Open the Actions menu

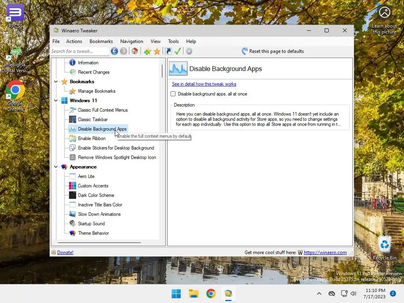(x=74, y=41)
